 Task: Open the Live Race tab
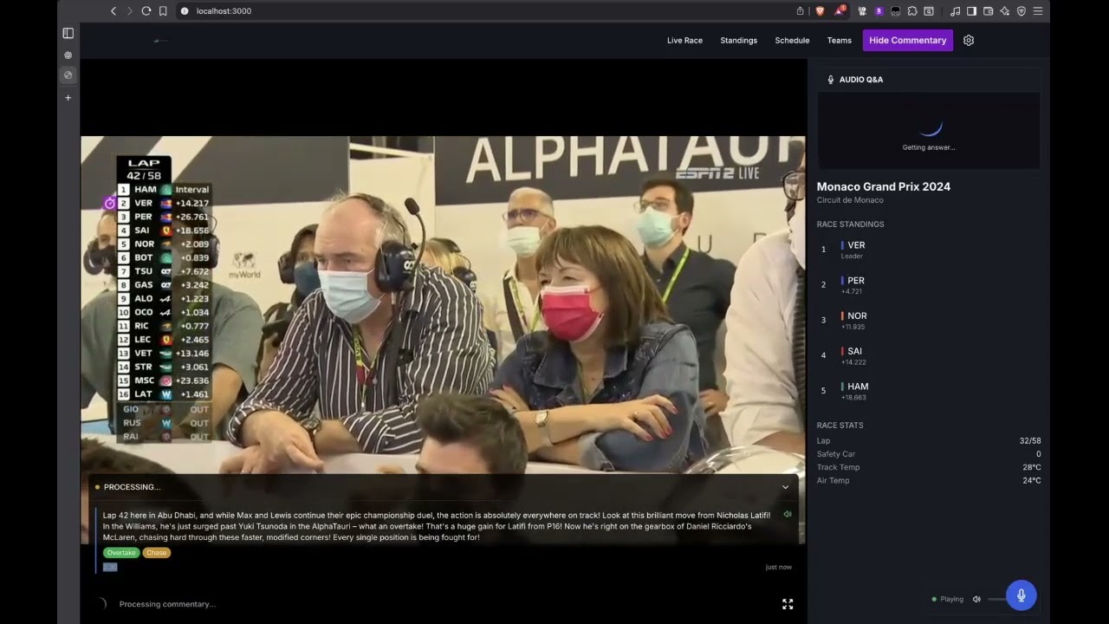pos(684,41)
